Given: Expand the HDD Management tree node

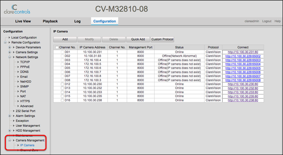Looking at the screenshot, I should coord(10,131).
